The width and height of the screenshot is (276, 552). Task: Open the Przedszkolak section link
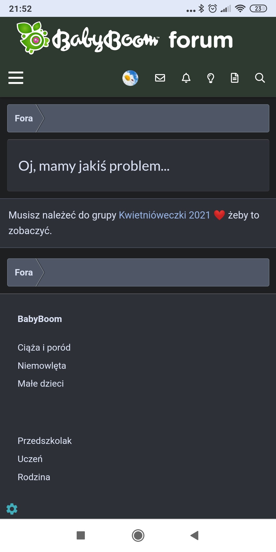click(x=45, y=441)
